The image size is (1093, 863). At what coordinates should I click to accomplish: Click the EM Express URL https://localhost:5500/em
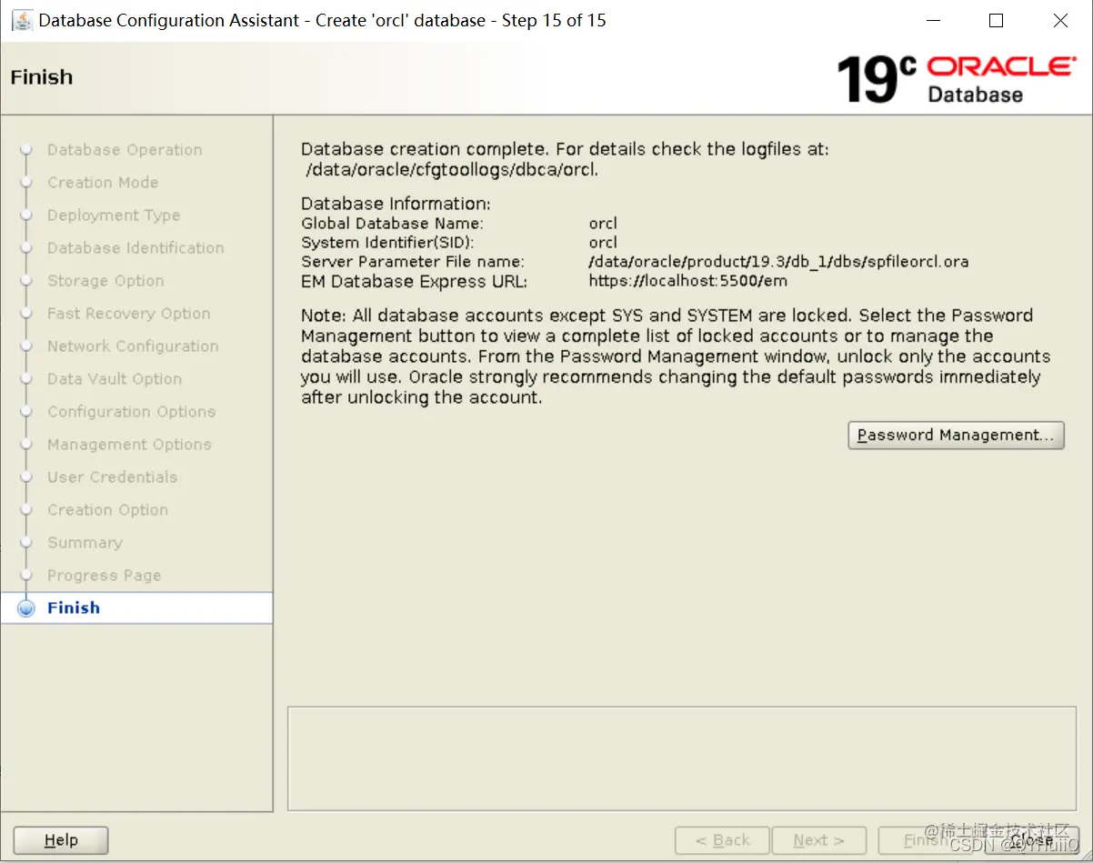coord(687,281)
